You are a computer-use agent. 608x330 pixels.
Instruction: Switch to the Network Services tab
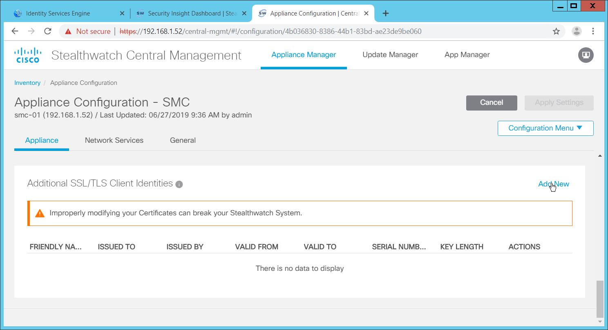pos(114,140)
